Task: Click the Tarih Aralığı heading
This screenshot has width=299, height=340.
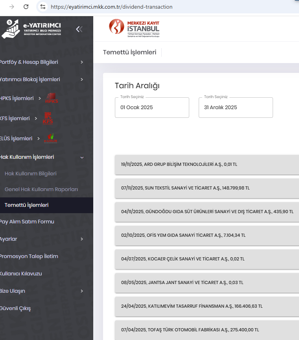Action: (137, 86)
